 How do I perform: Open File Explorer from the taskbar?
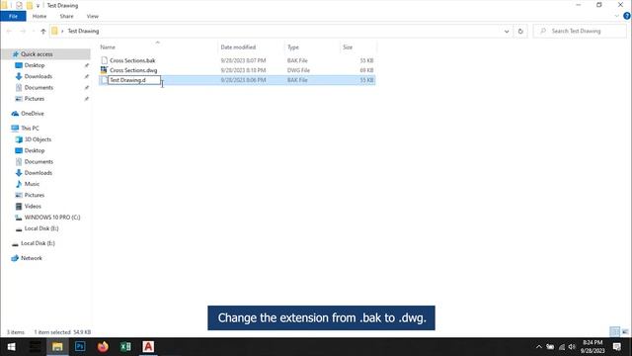click(x=57, y=347)
